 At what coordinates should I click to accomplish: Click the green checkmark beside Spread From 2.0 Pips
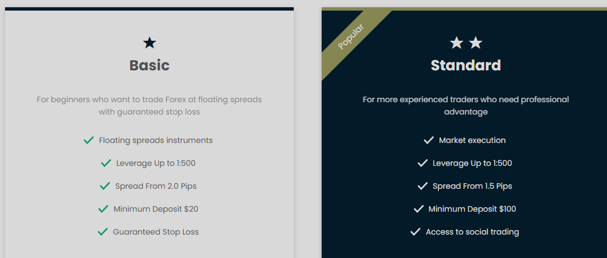[105, 187]
